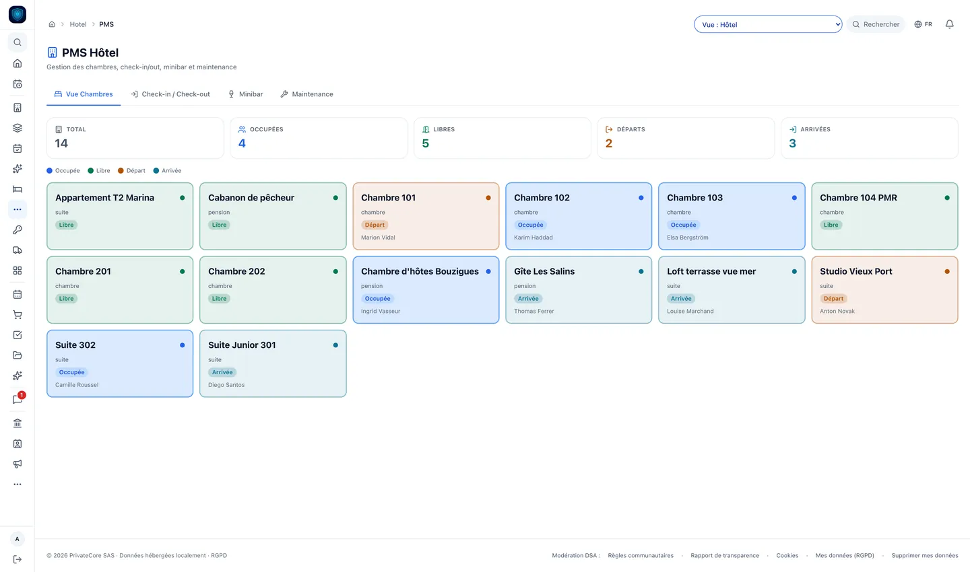Open Mes données (RGPD) link
This screenshot has height=572, width=970.
pyautogui.click(x=845, y=556)
